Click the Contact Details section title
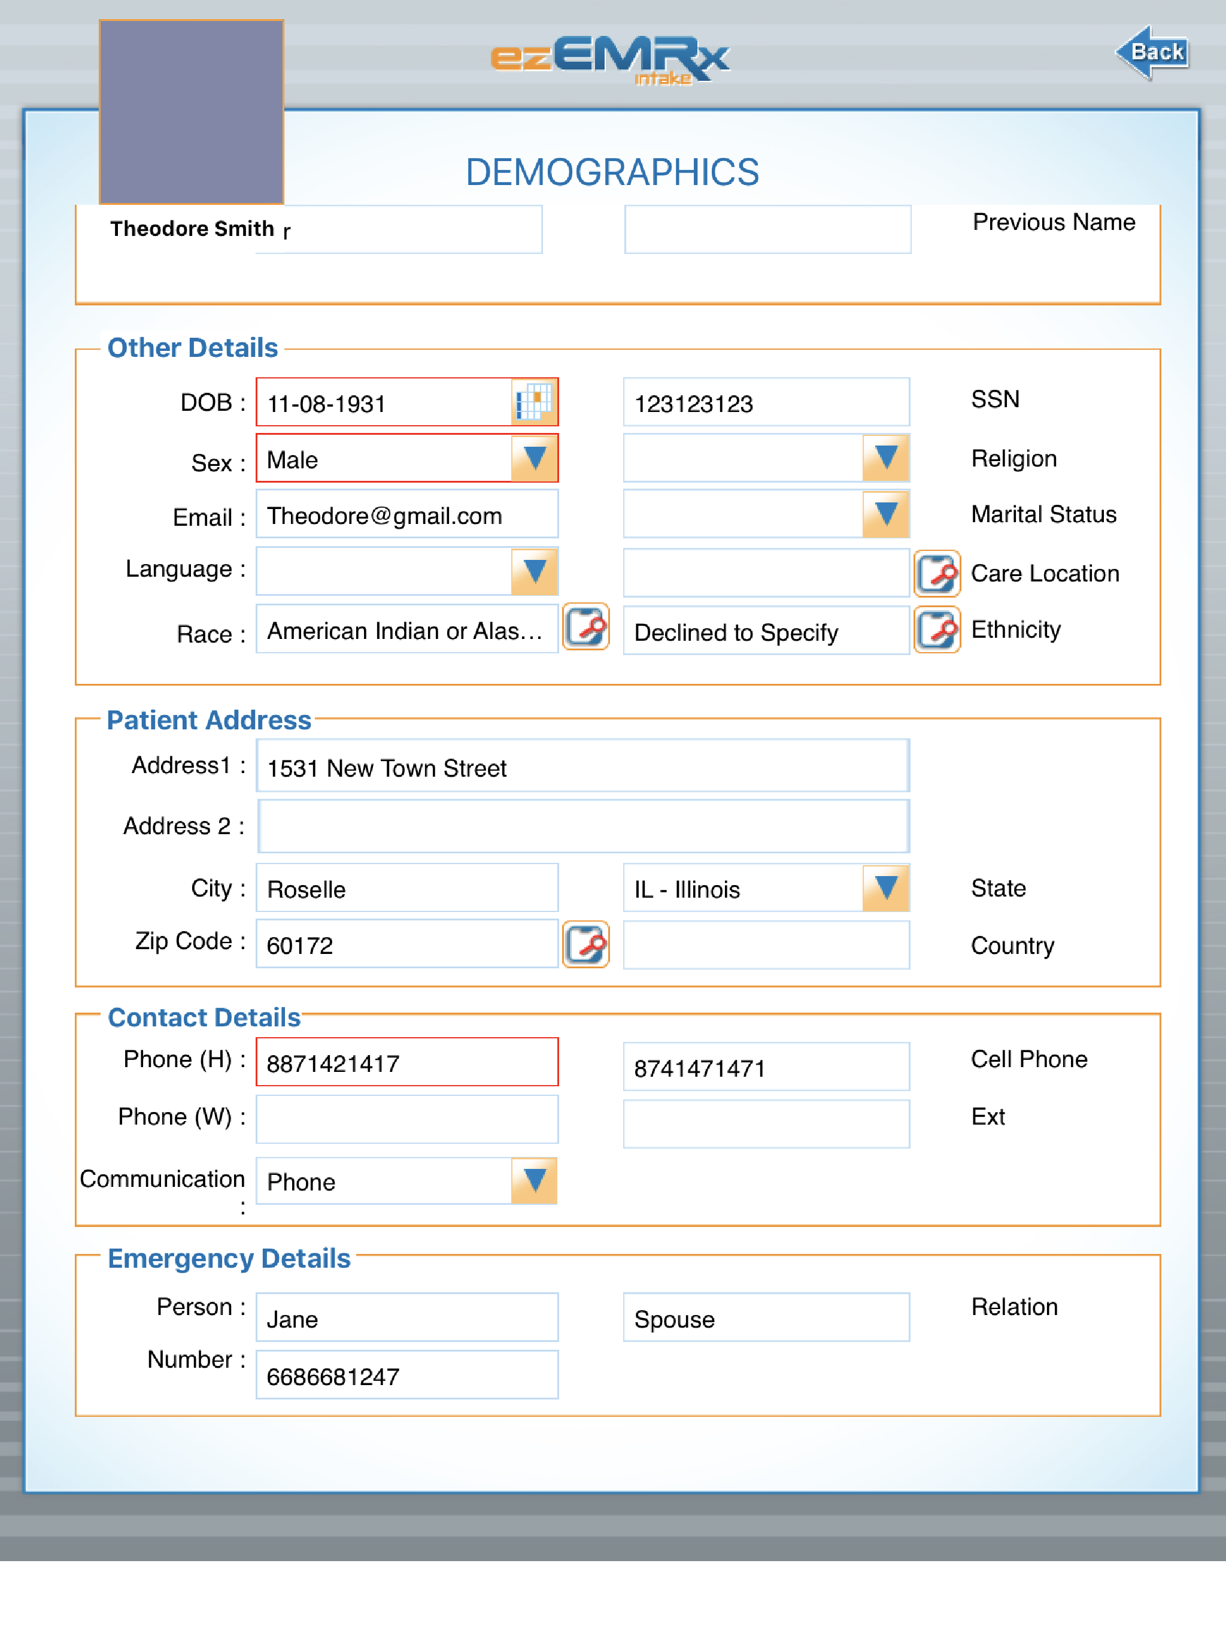This screenshot has height=1636, width=1226. click(x=204, y=1017)
